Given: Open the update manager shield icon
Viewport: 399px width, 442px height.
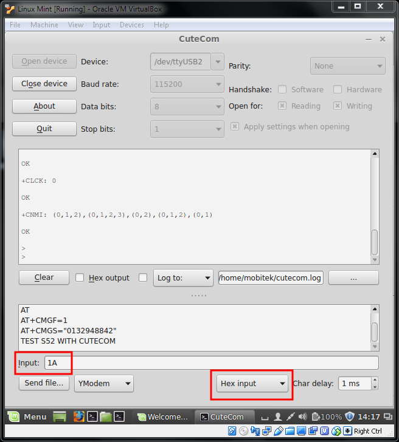Looking at the screenshot, I should [350, 416].
